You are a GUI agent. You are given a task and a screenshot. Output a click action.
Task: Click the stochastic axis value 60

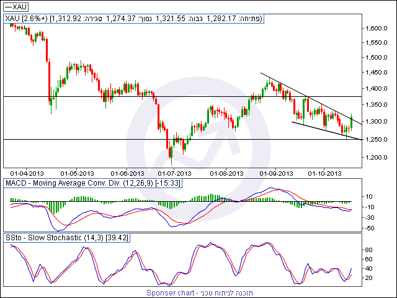click(368, 260)
